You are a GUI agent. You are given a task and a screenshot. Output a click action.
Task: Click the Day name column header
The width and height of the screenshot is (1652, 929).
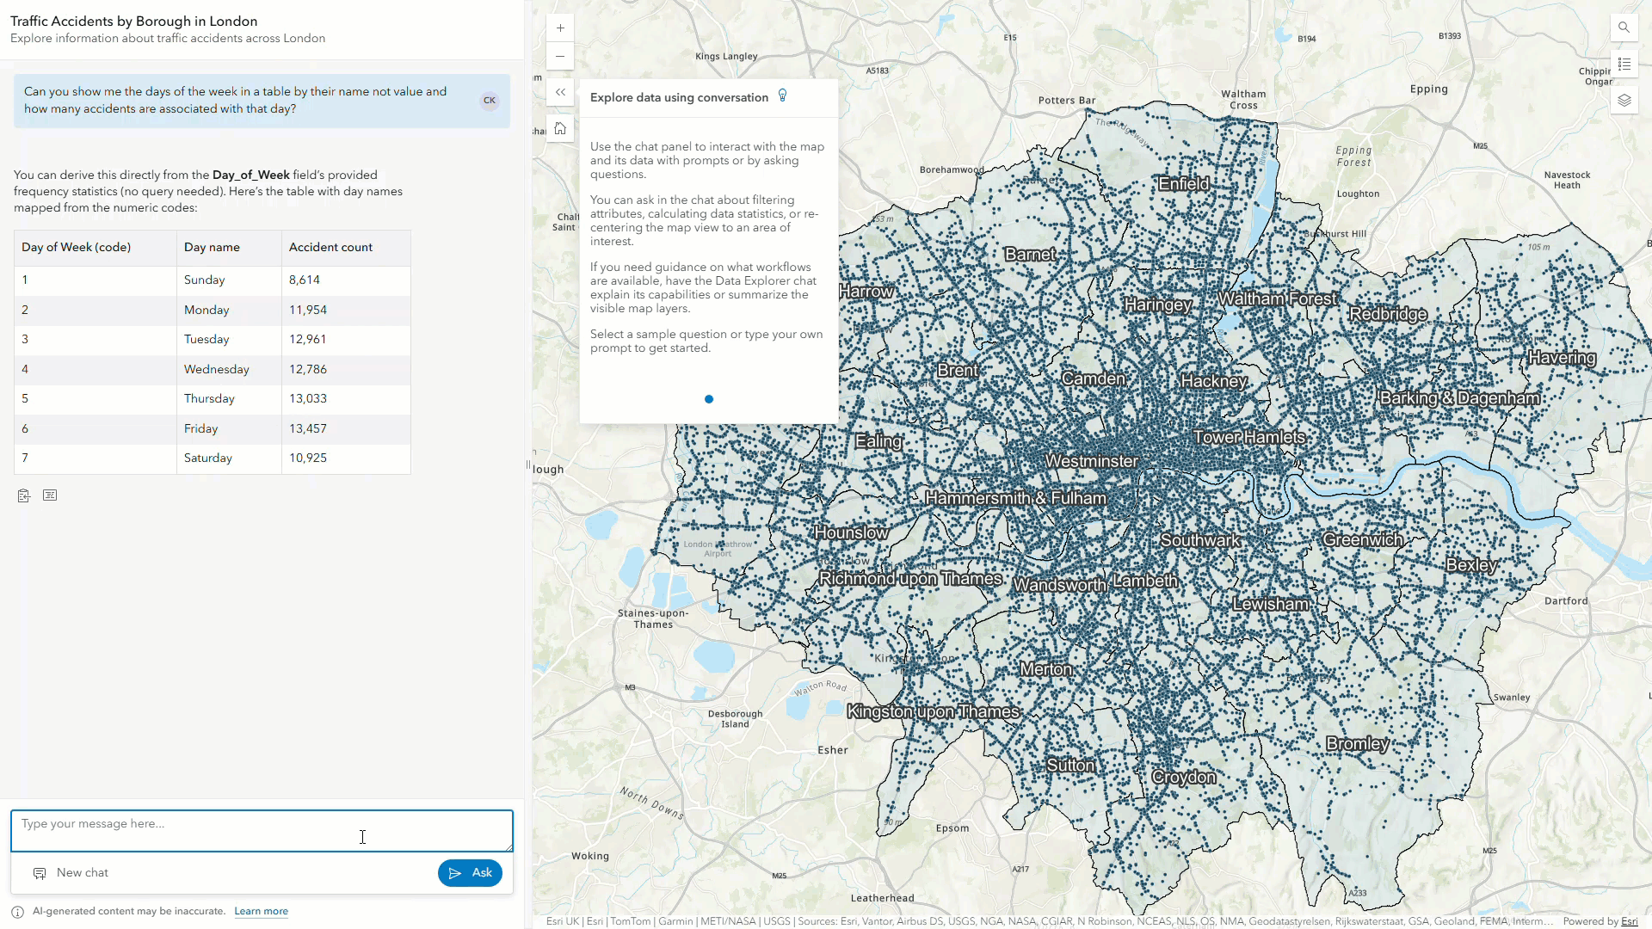(212, 248)
